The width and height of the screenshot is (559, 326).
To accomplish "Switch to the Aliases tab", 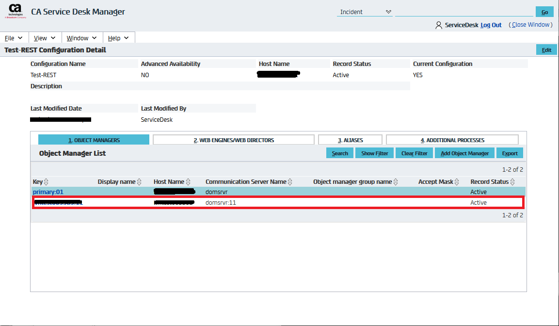I will [x=350, y=140].
